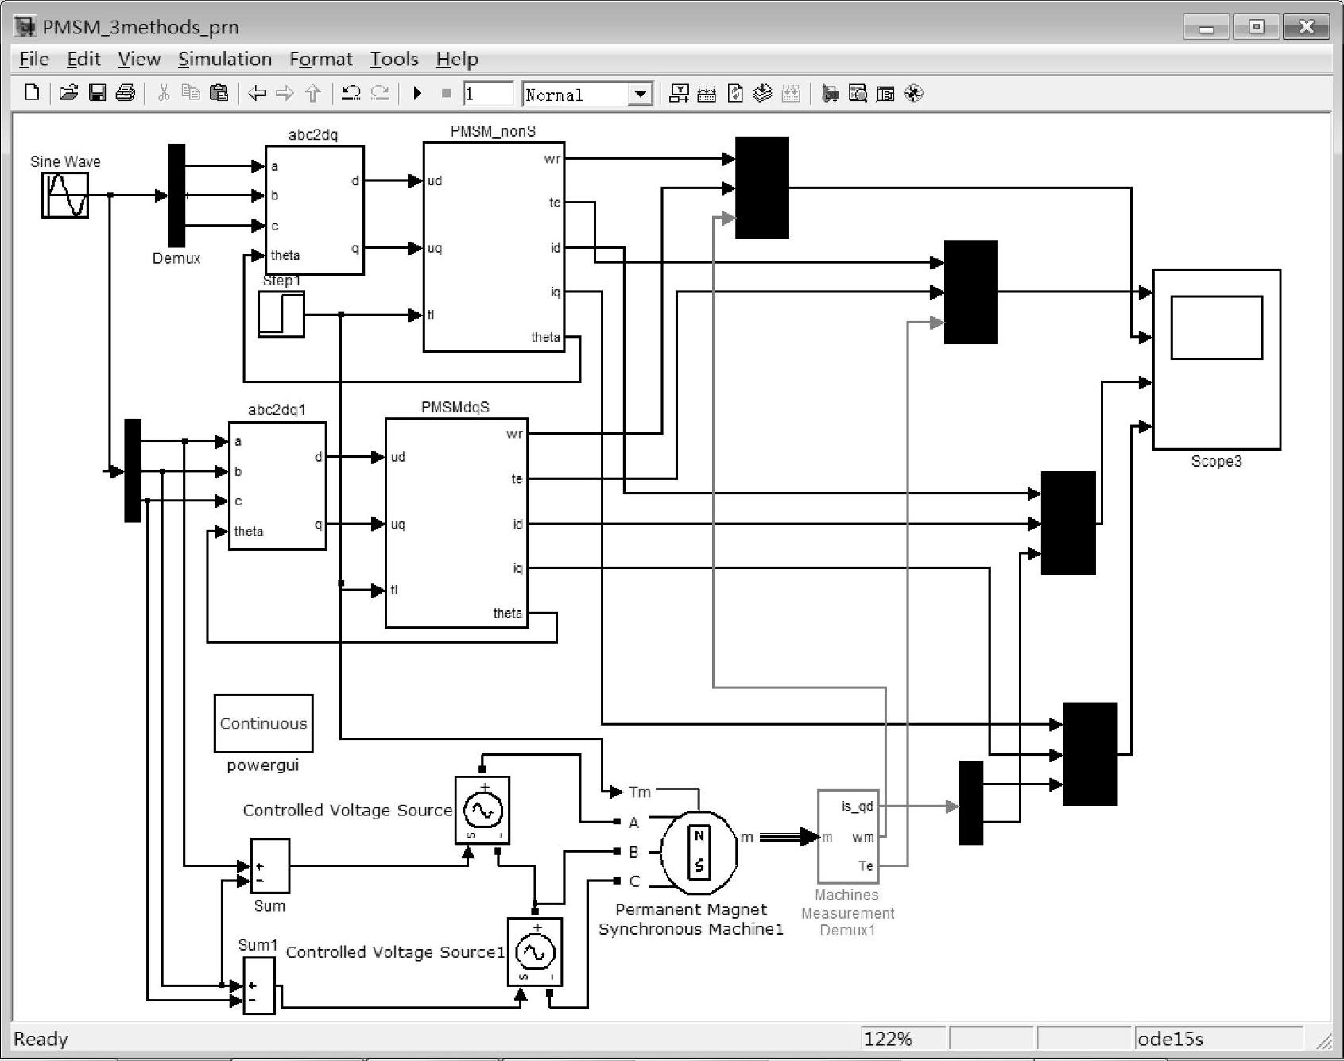Screen dimensions: 1344x1061
Task: Click the Print icon in toolbar
Action: point(126,93)
